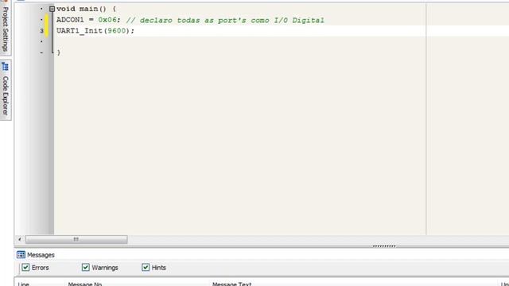Click line number 3 in the gutter

(41, 31)
